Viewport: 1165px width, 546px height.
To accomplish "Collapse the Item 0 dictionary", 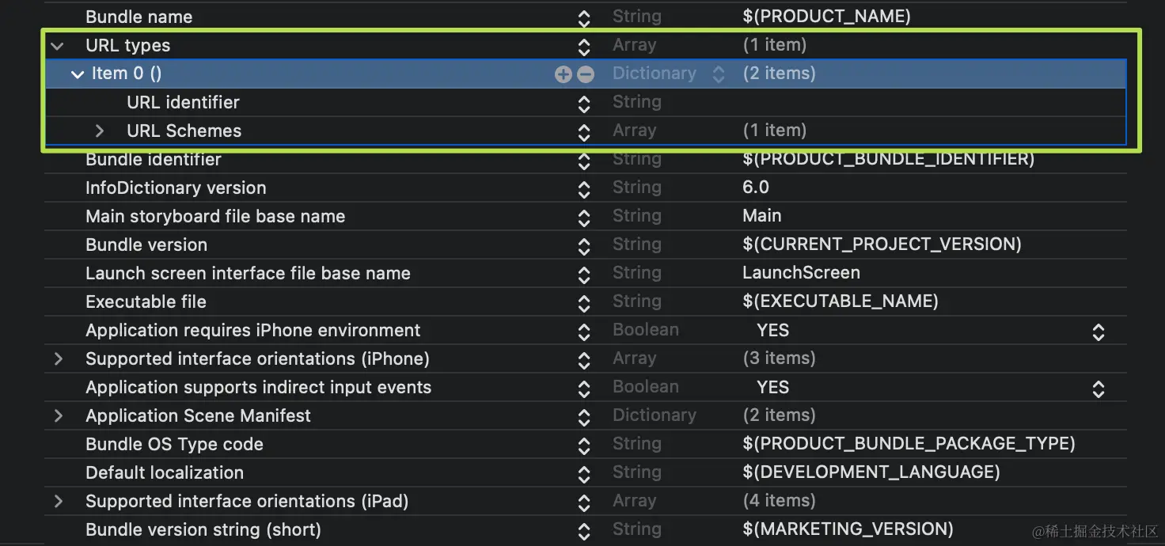I will [x=77, y=74].
